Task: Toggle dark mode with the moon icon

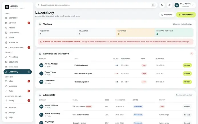Action: 162,5
